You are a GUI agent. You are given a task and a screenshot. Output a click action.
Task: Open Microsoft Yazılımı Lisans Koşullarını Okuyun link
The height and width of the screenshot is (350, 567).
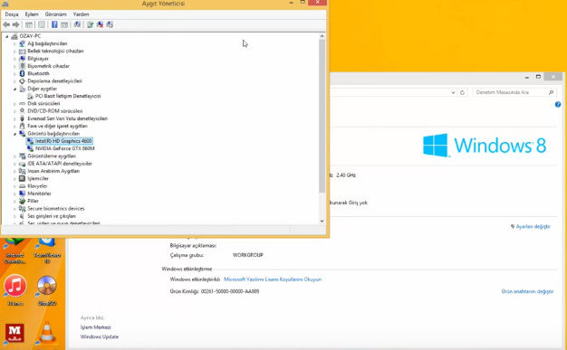tap(273, 279)
